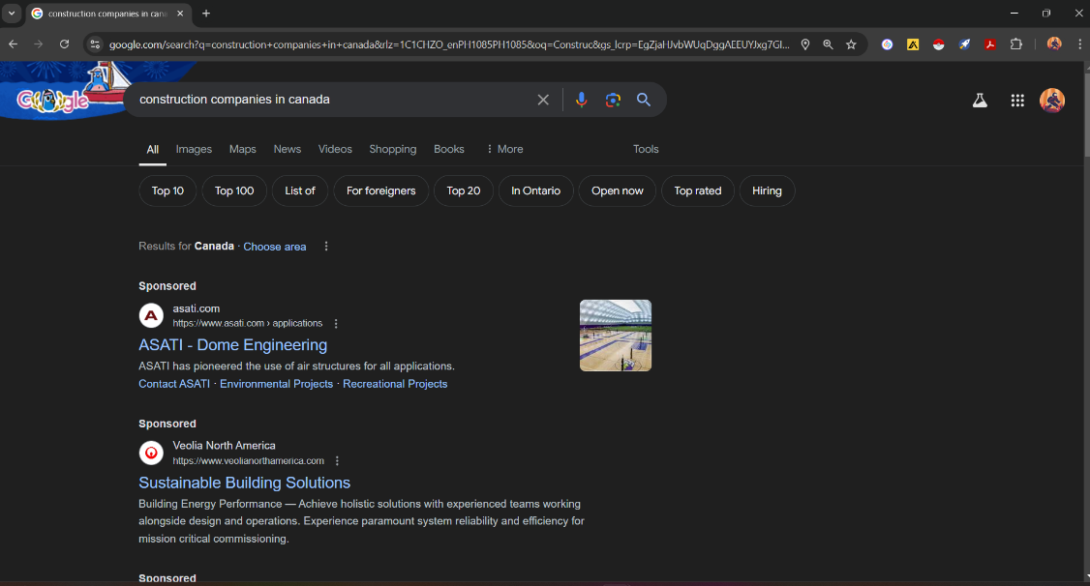The height and width of the screenshot is (586, 1090).
Task: Click the location pin icon in address bar
Action: point(805,44)
